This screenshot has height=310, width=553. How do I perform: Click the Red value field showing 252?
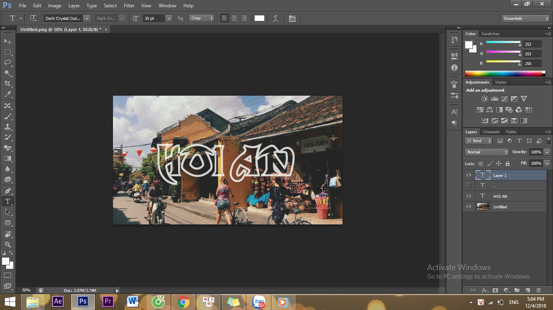[532, 44]
